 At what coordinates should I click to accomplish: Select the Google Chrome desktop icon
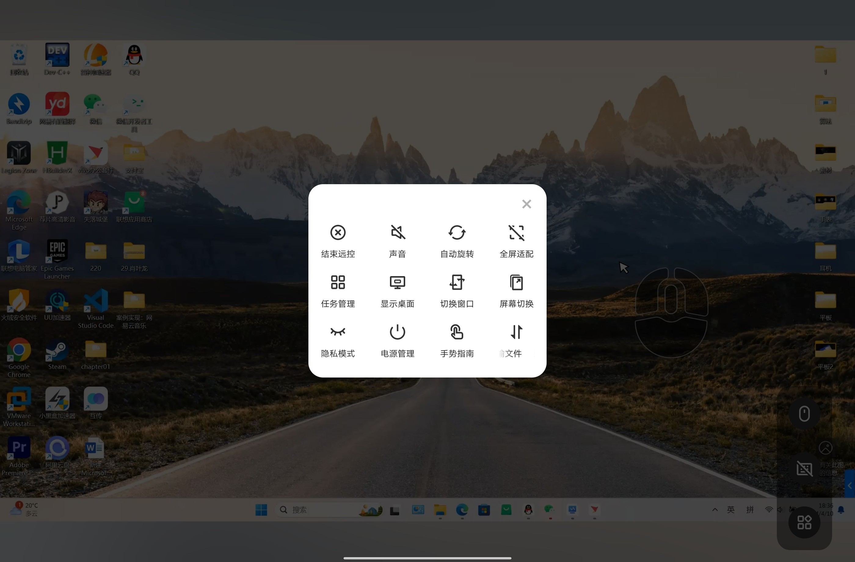pyautogui.click(x=19, y=358)
